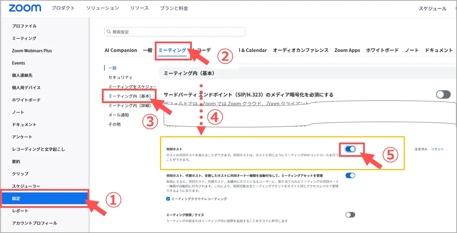Image resolution: width=457 pixels, height=233 pixels.
Task: Click the search magnifier icon
Action: point(109,32)
